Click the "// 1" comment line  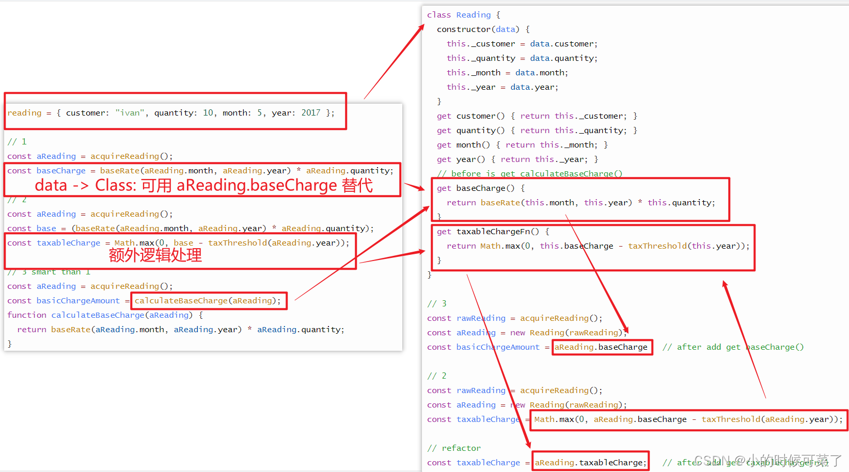[17, 141]
